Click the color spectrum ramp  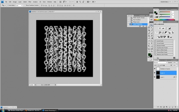pyautogui.click(x=164, y=20)
